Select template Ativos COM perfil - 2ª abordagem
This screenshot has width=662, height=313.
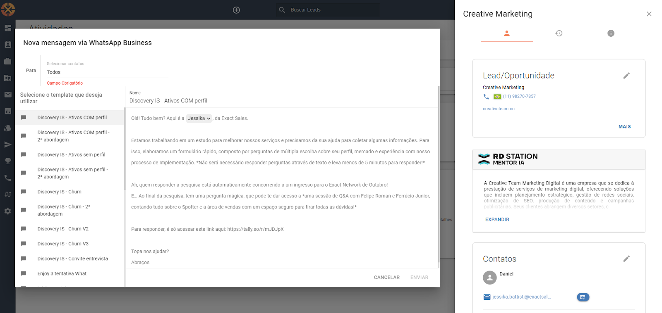coord(70,136)
